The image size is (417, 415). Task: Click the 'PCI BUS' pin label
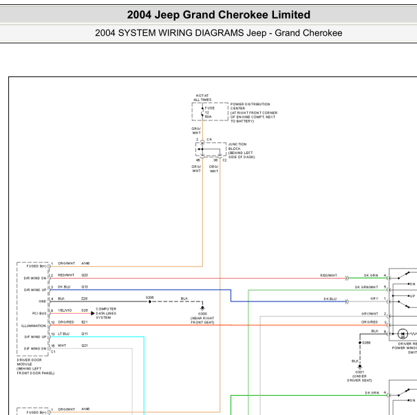(x=39, y=313)
